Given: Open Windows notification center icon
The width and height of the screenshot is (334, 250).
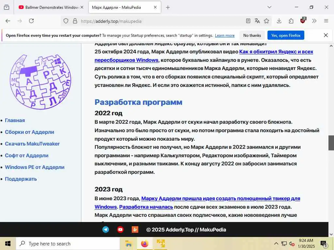Looking at the screenshot, I should (x=324, y=244).
